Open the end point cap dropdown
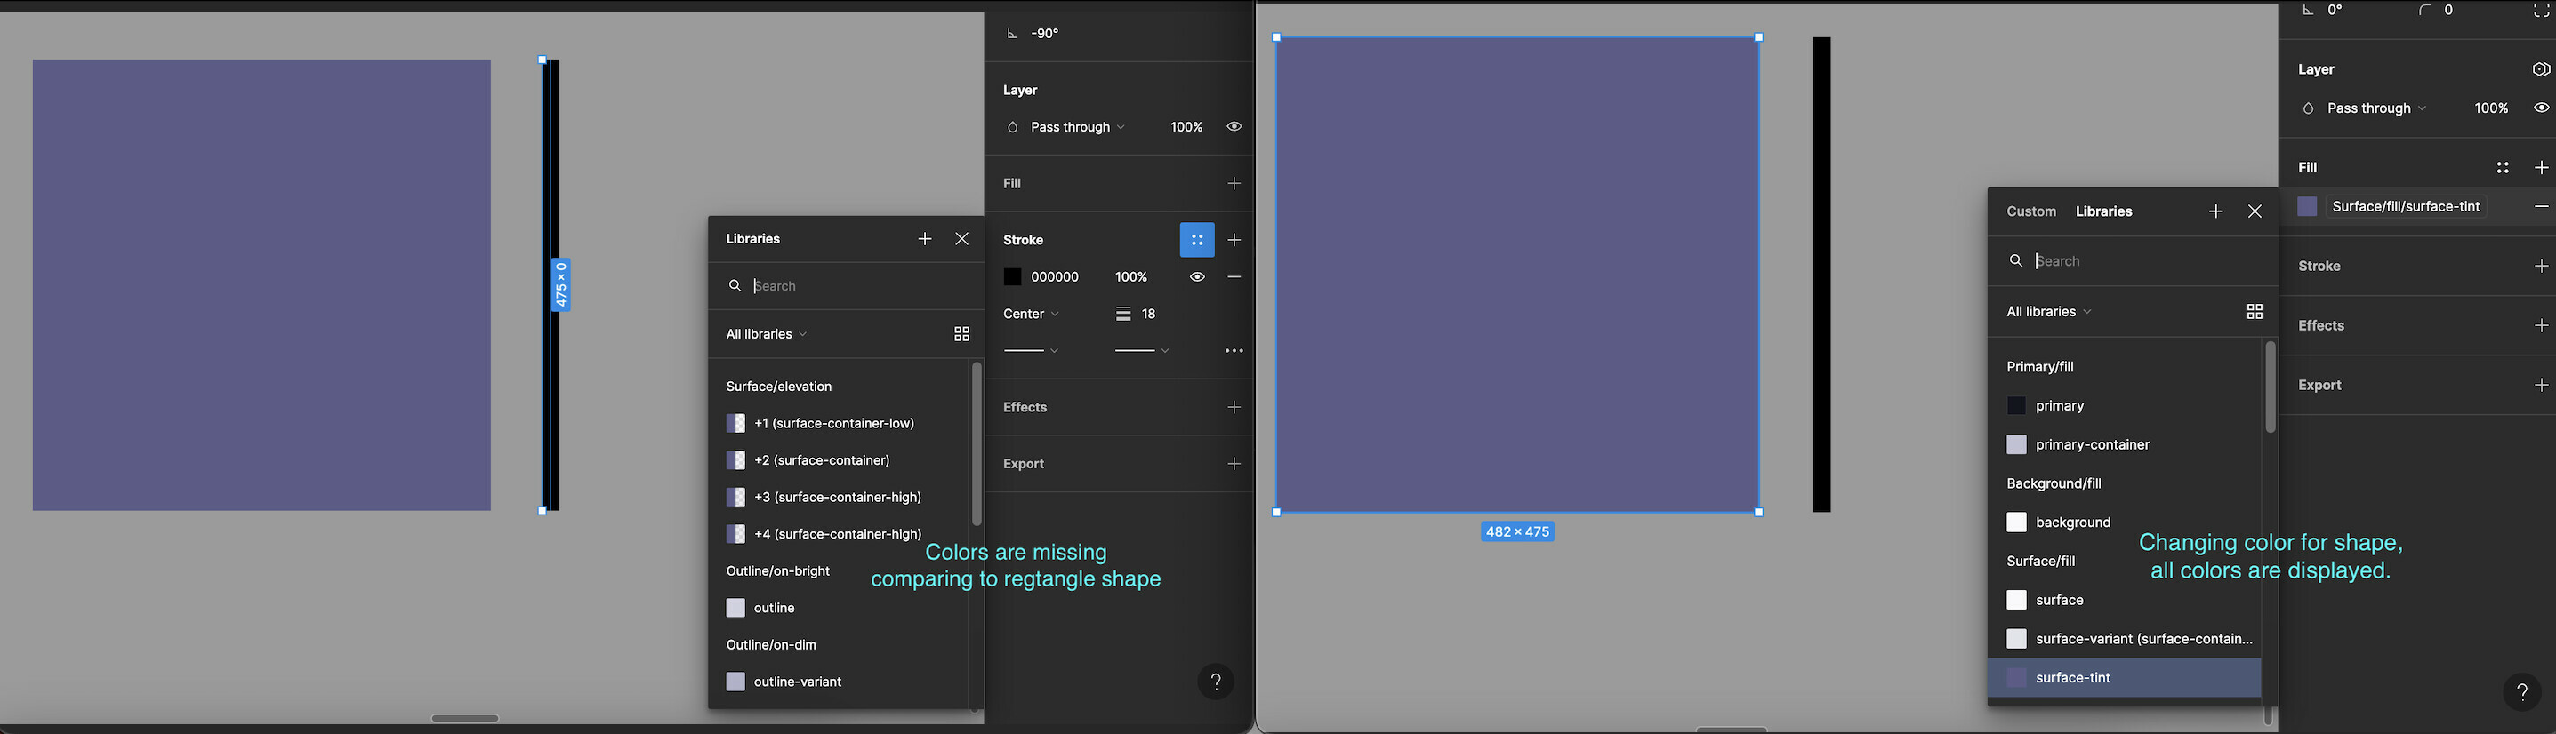Image resolution: width=2556 pixels, height=734 pixels. click(1141, 351)
